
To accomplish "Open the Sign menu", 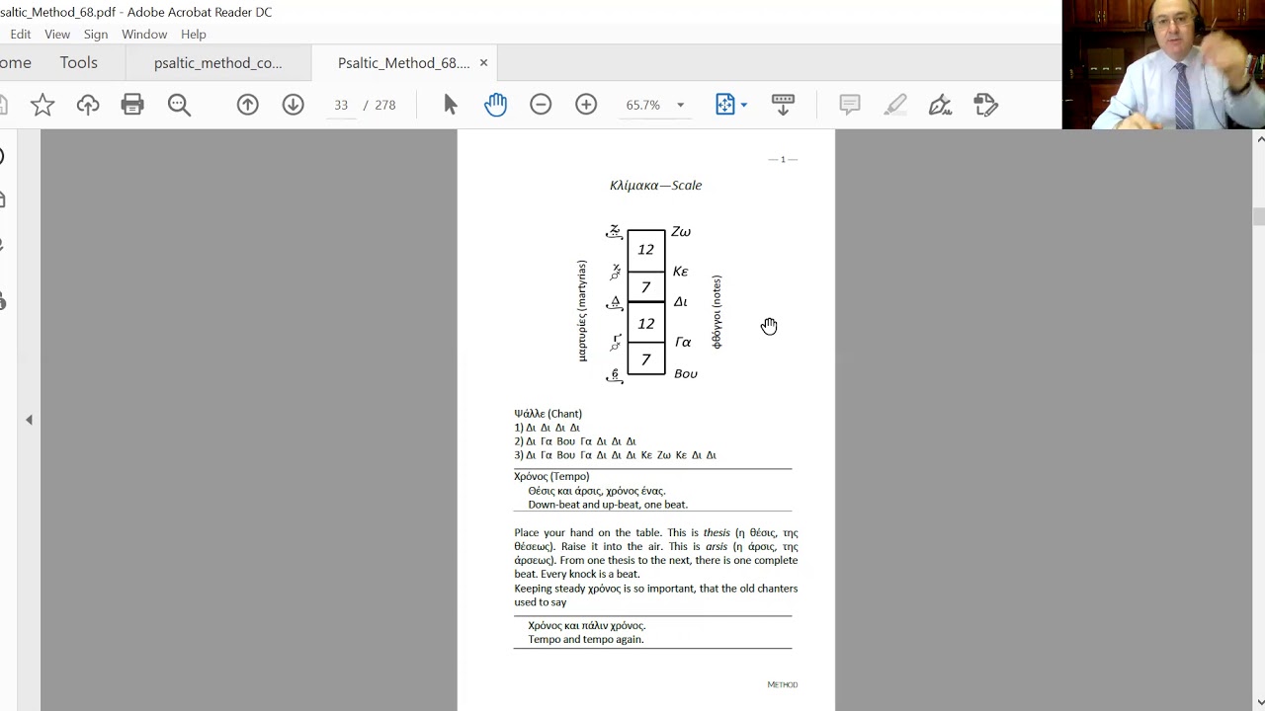I will click(x=96, y=35).
